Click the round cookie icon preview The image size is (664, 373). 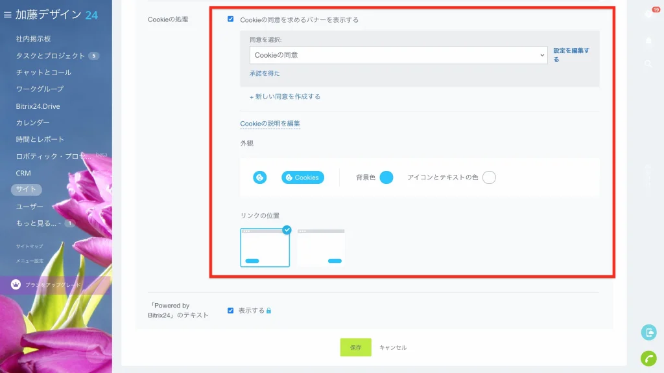pyautogui.click(x=259, y=177)
